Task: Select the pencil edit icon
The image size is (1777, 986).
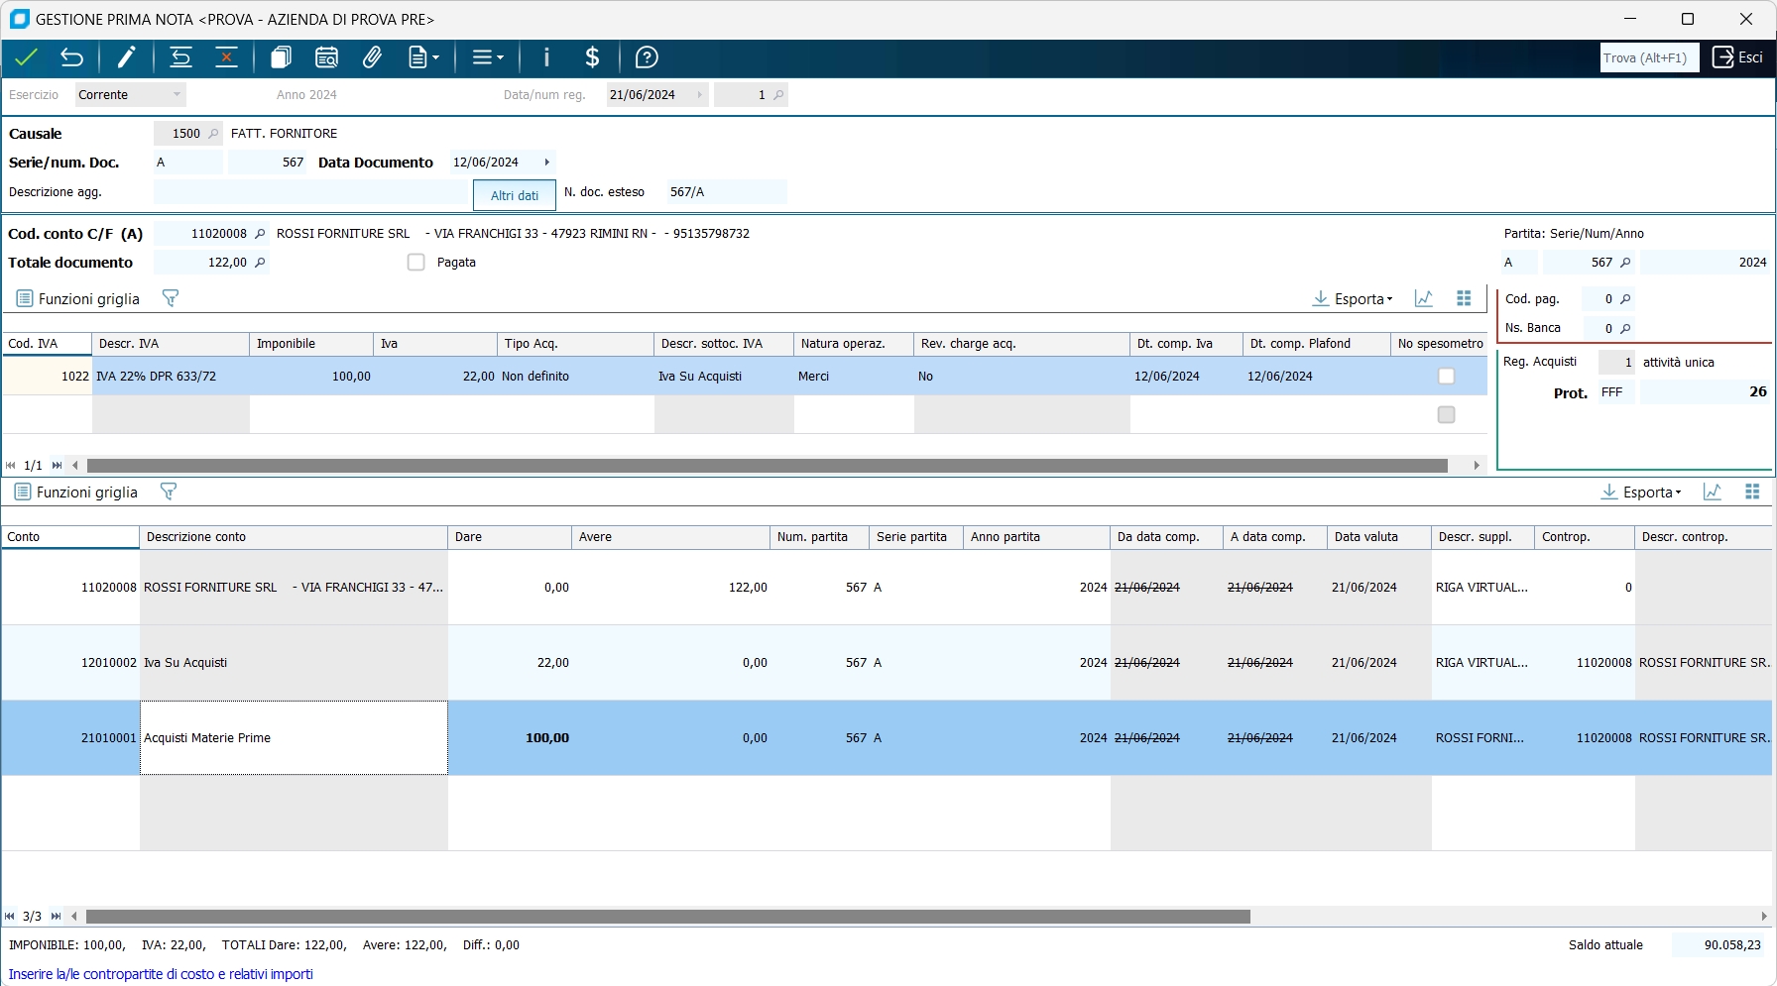Action: [126, 57]
